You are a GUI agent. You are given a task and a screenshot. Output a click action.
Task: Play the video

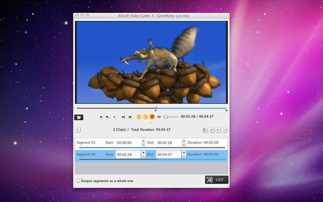pyautogui.click(x=101, y=117)
